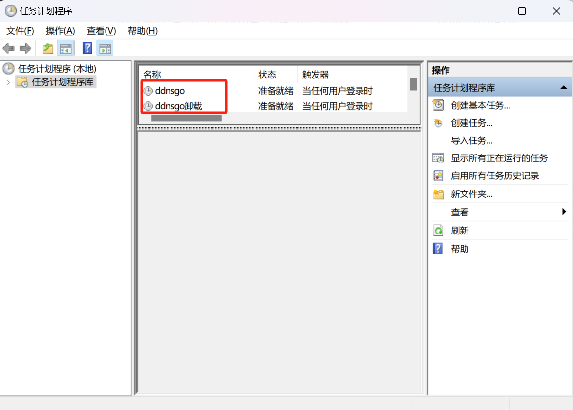Click 创建任务... link
573x410 pixels.
tap(471, 123)
